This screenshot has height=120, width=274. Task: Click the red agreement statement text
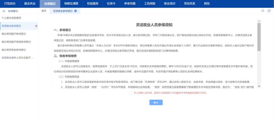pyautogui.click(x=170, y=93)
